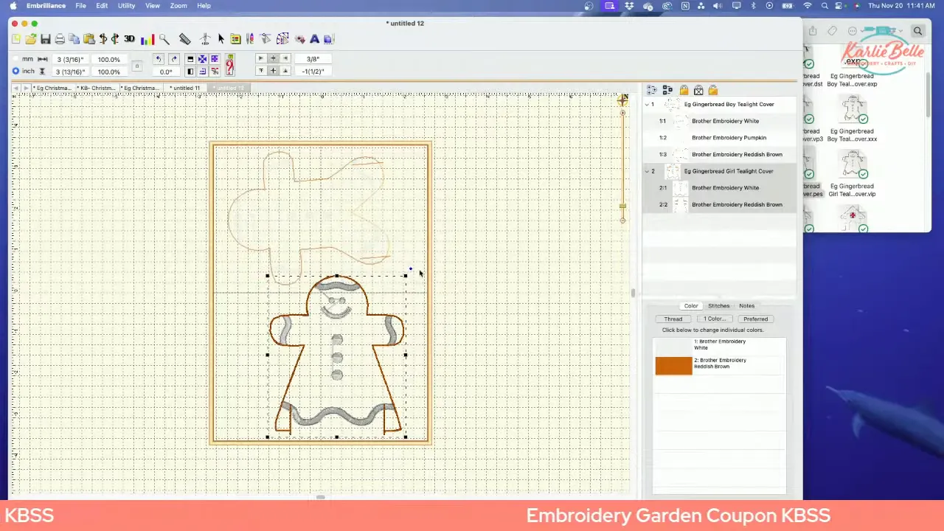Image resolution: width=944 pixels, height=531 pixels.
Task: Click the first gold lock icon
Action: (x=684, y=90)
